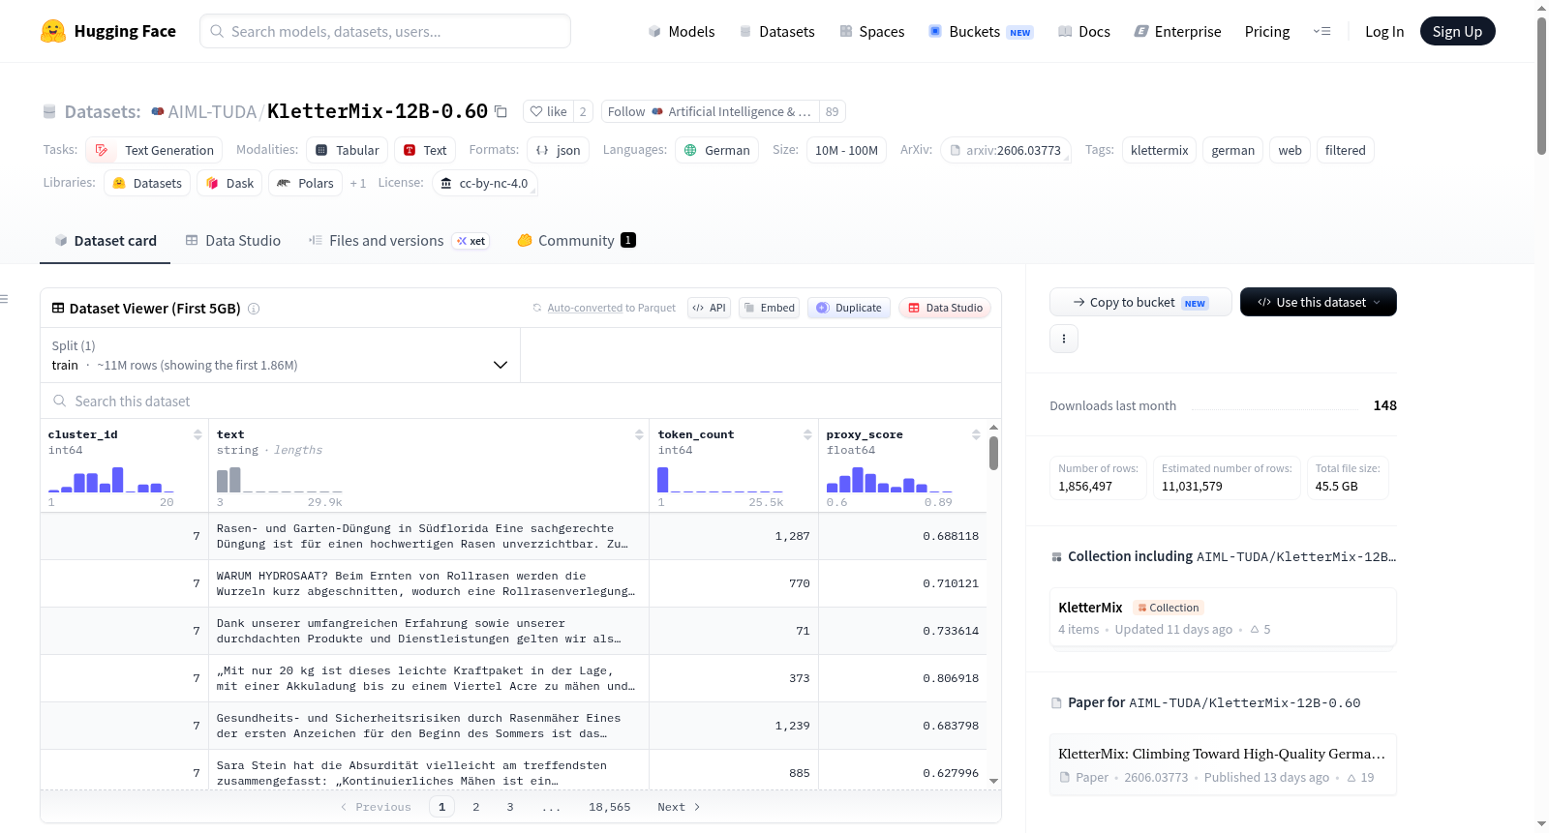Click Duplicate dataset button

click(849, 308)
